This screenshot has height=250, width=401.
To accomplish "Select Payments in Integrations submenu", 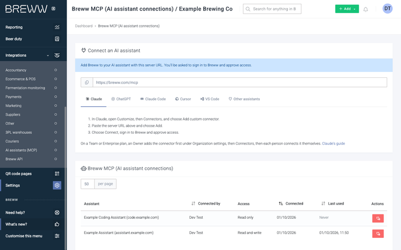I will [x=13, y=97].
